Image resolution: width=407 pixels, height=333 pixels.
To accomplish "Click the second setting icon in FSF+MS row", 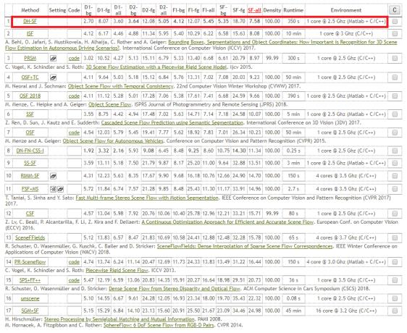I will point(60,189).
